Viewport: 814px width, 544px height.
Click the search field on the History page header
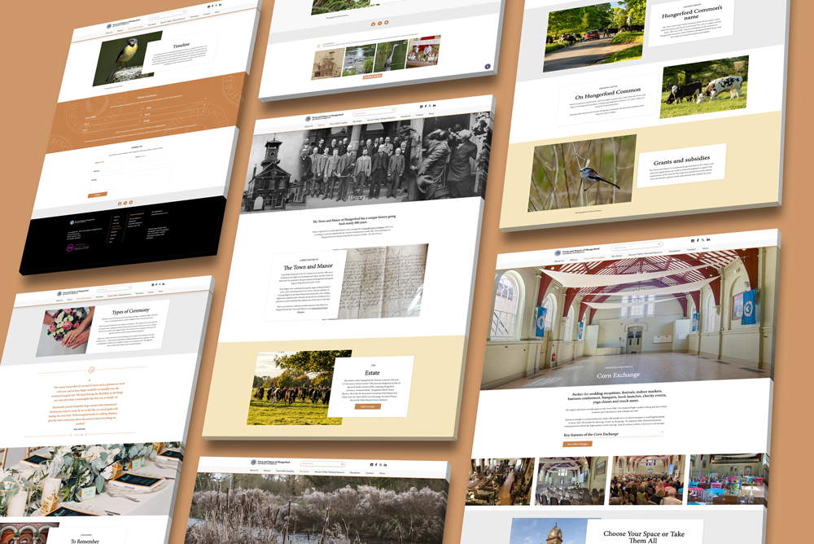tap(374, 112)
